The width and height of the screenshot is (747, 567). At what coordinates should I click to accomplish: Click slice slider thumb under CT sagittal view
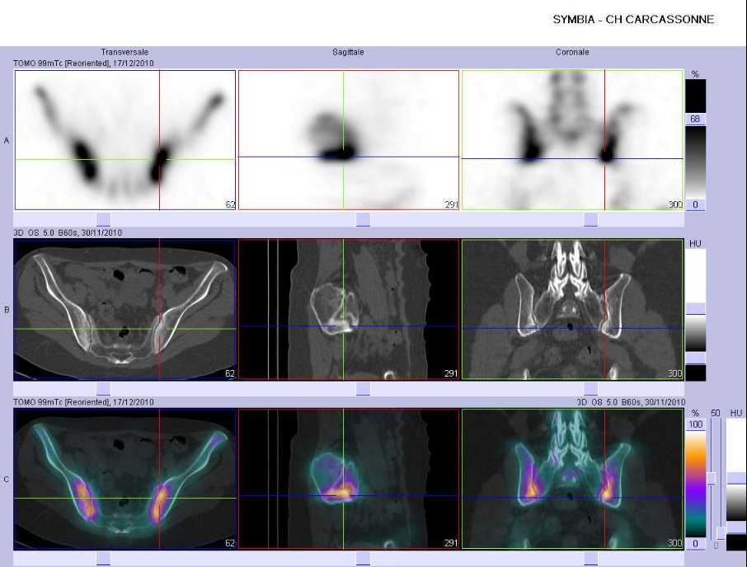pos(363,388)
